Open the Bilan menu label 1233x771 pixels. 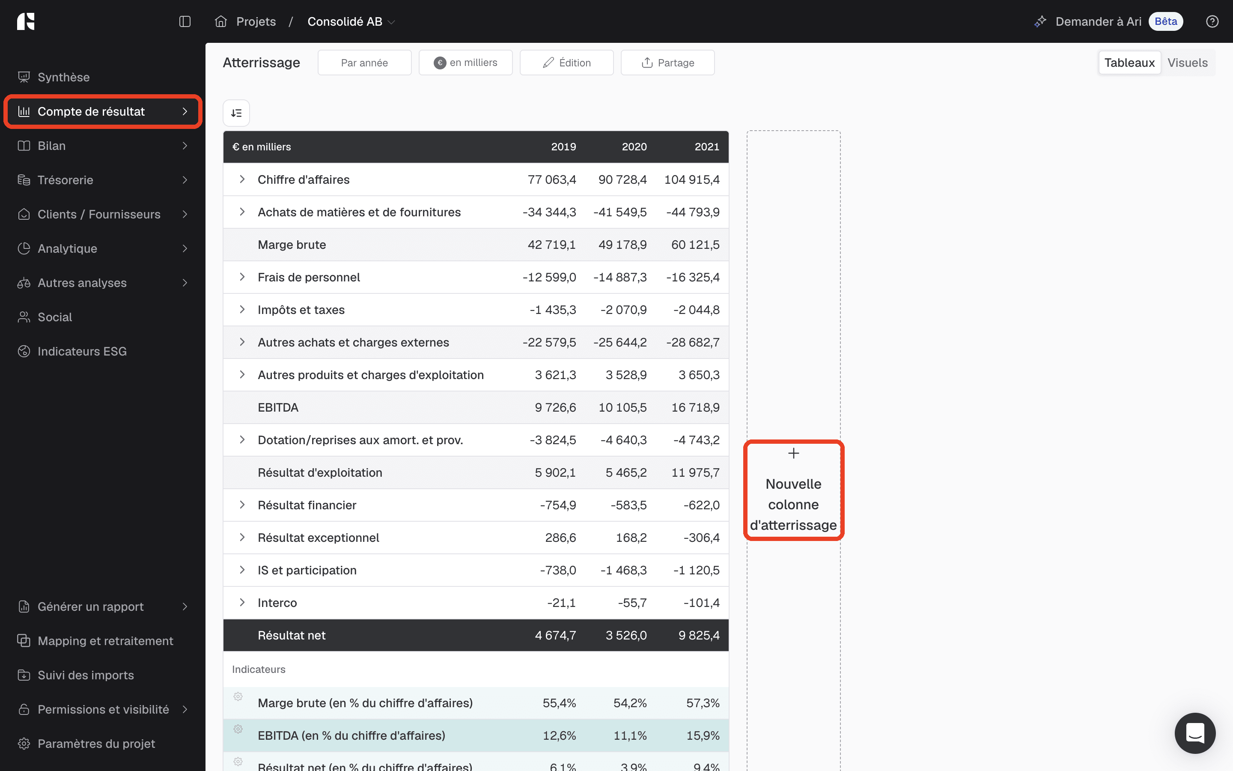51,146
